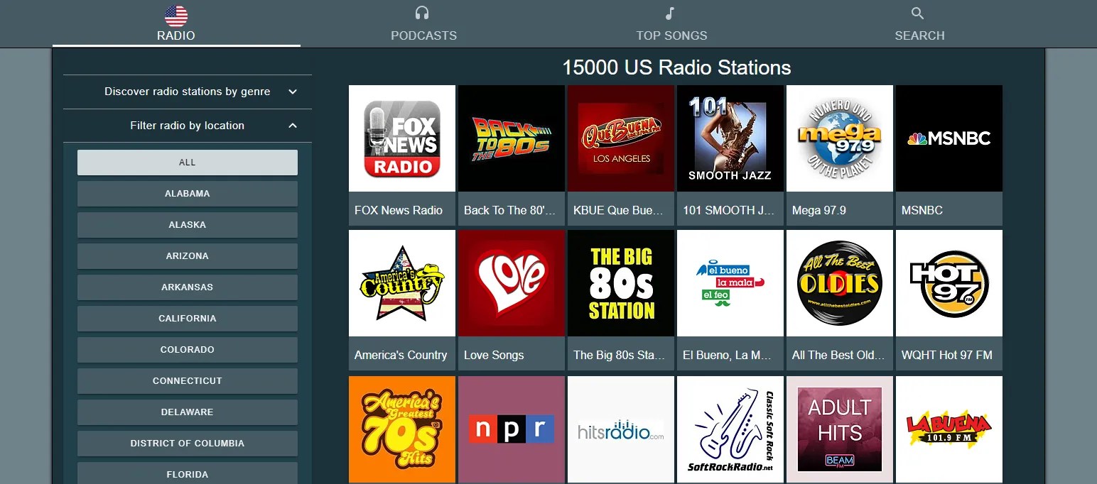Select the Mega 97.9 globe logo
The image size is (1097, 484).
[x=839, y=138]
